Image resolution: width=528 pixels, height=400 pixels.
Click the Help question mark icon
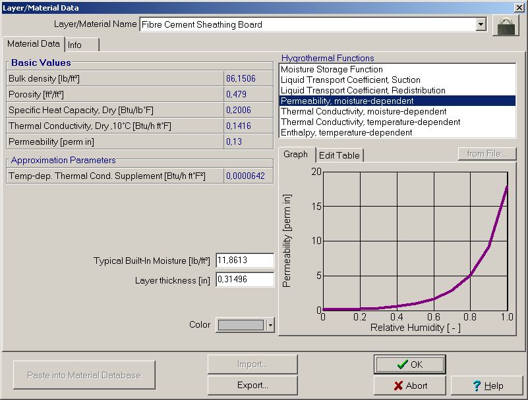coord(476,386)
